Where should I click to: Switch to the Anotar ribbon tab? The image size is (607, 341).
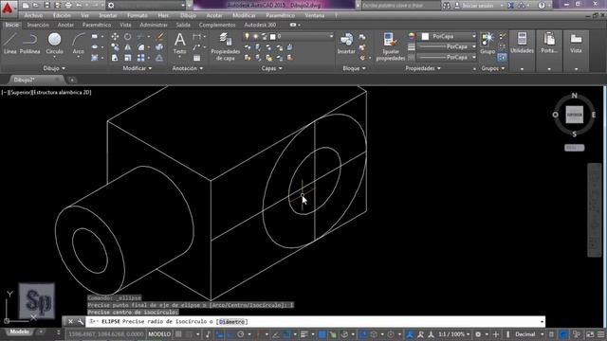(65, 25)
